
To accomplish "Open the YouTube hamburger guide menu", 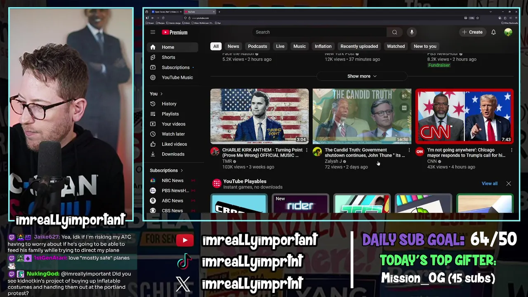I will pos(153,32).
